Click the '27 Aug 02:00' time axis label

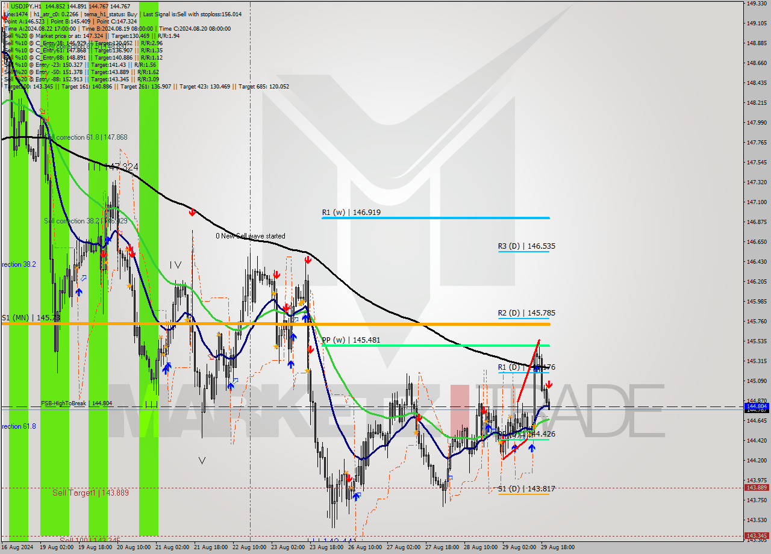(x=403, y=547)
